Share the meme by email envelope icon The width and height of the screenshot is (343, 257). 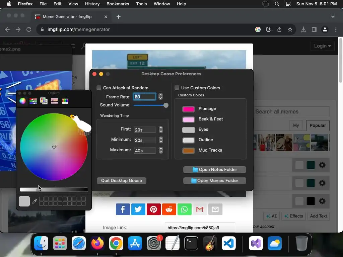[215, 209]
